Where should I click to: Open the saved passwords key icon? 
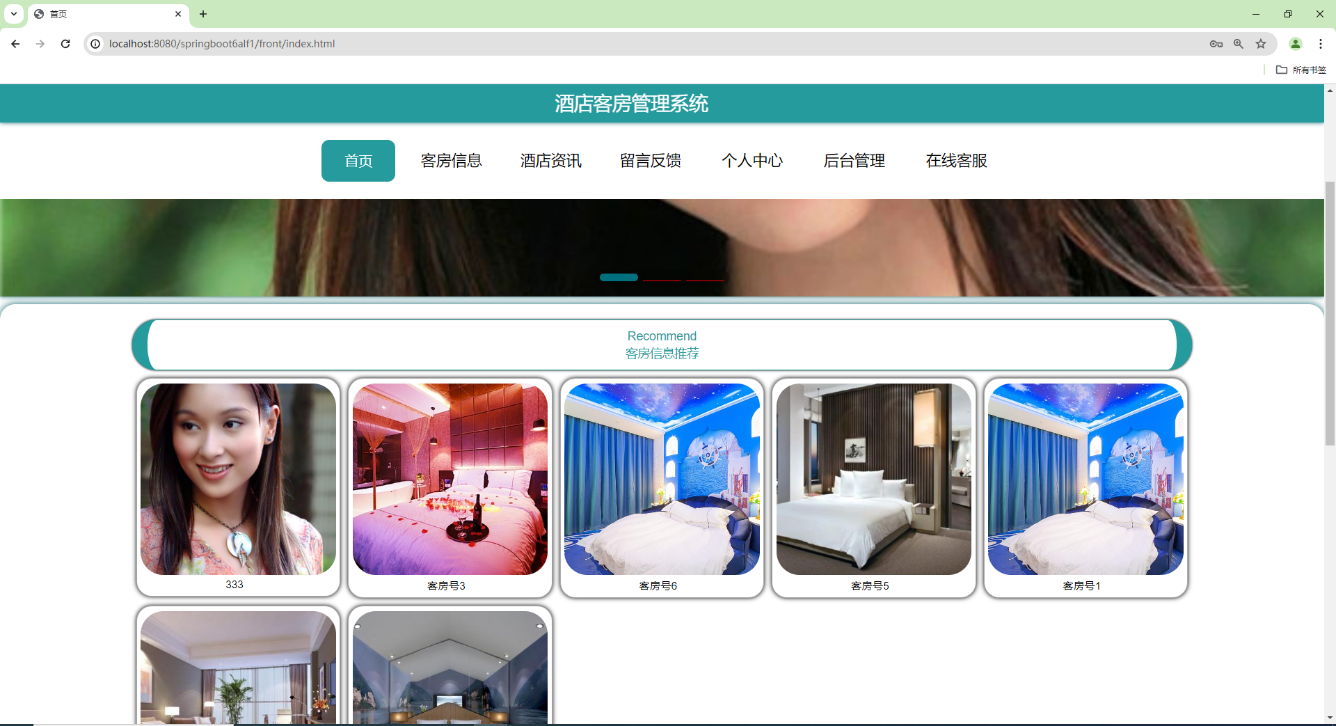point(1216,43)
